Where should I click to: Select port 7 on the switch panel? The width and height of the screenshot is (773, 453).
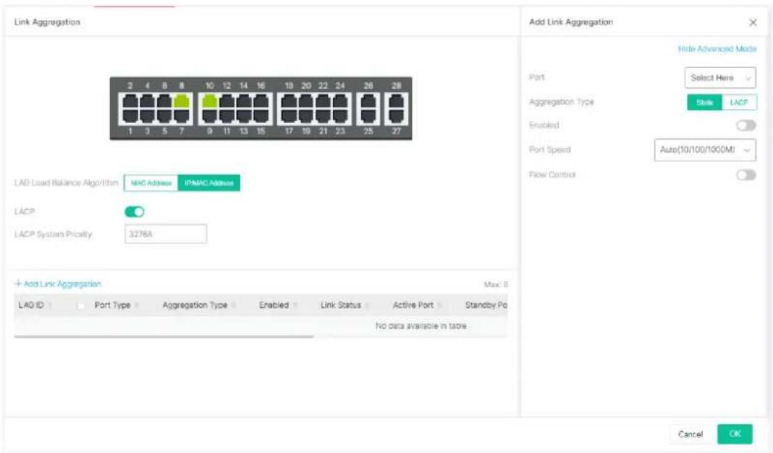tap(182, 116)
